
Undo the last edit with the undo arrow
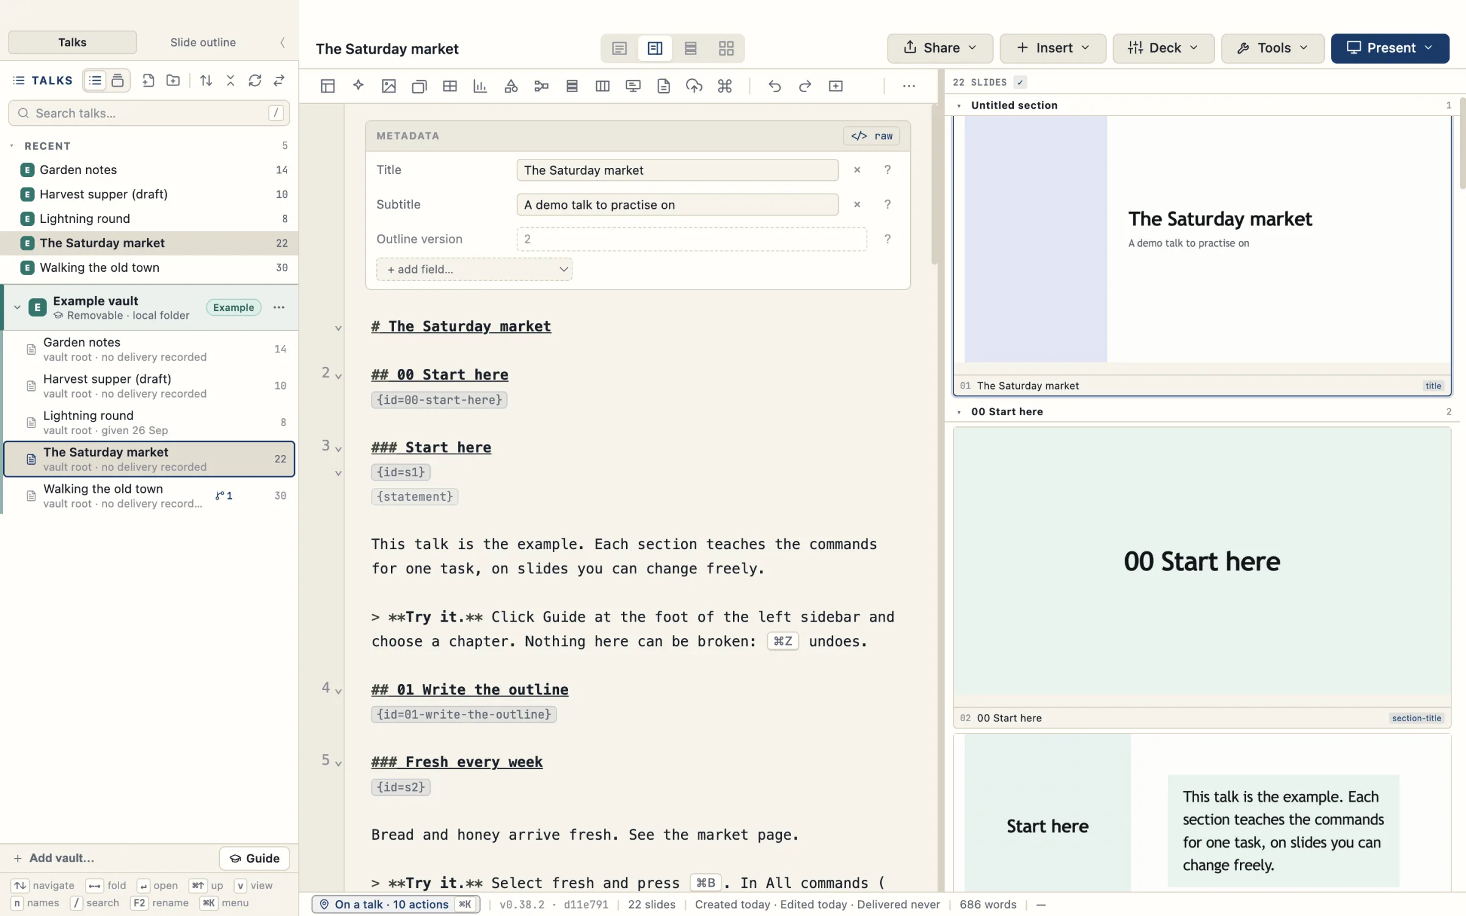[x=775, y=86]
